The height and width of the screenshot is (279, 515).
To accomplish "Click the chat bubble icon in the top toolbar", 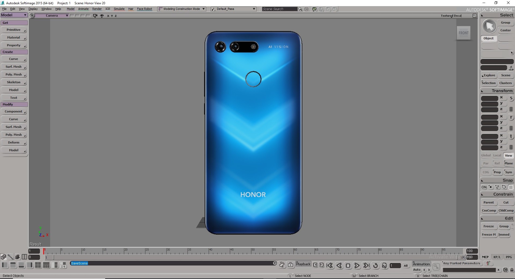I will click(x=314, y=9).
